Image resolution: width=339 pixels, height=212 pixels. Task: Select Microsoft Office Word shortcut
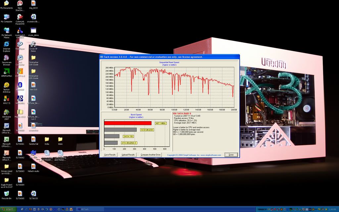(x=7, y=128)
